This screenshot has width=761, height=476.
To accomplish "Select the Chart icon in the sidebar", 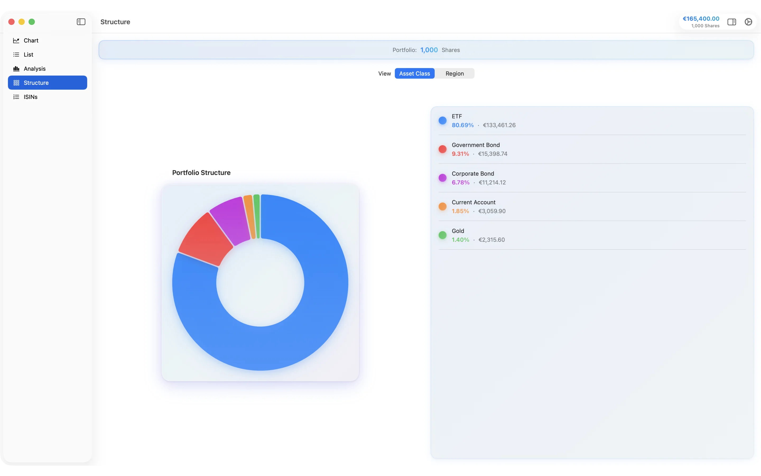I will [x=16, y=40].
